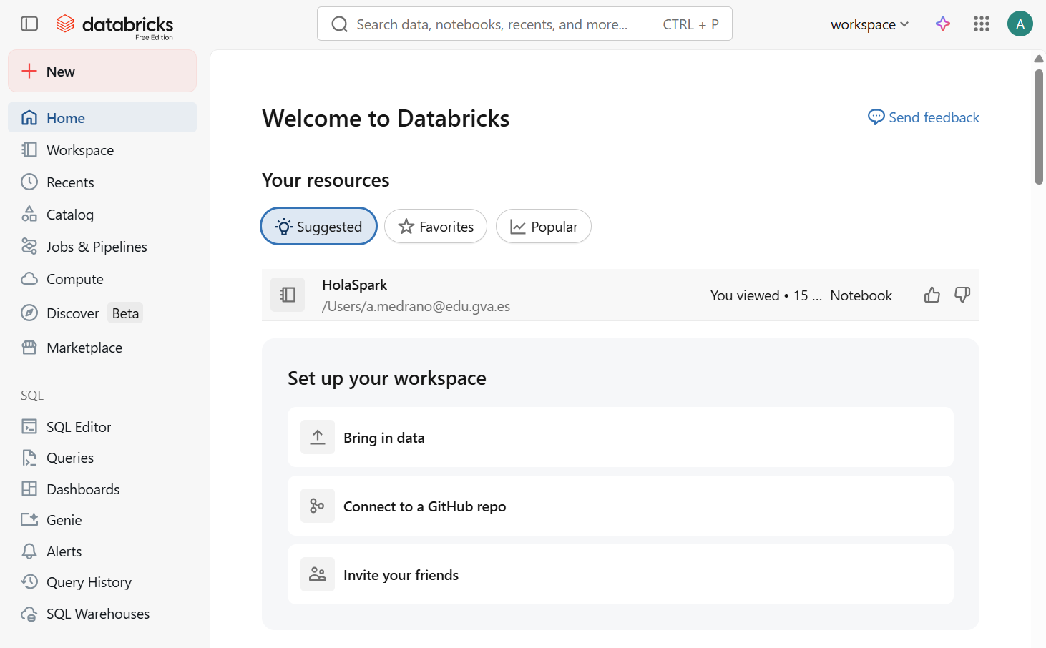The height and width of the screenshot is (648, 1046).
Task: Click the HolaSpark notebook icon
Action: [x=288, y=295]
